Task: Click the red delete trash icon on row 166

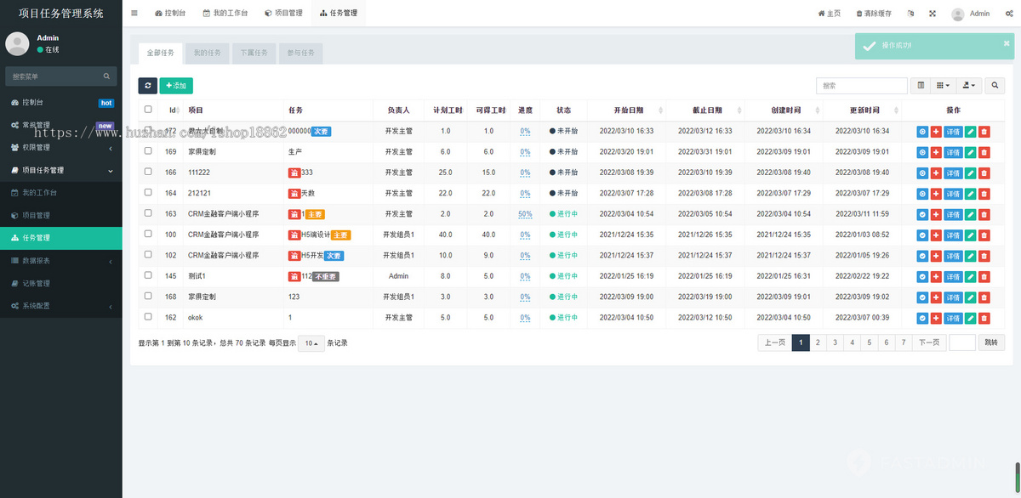Action: click(984, 172)
